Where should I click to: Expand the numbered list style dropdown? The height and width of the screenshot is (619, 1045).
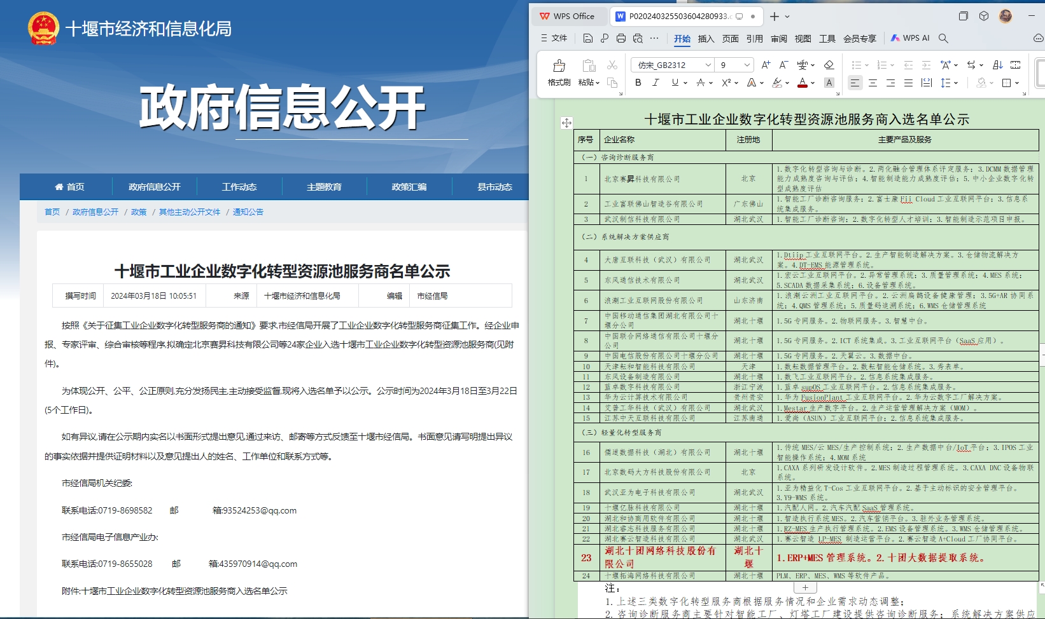[892, 65]
